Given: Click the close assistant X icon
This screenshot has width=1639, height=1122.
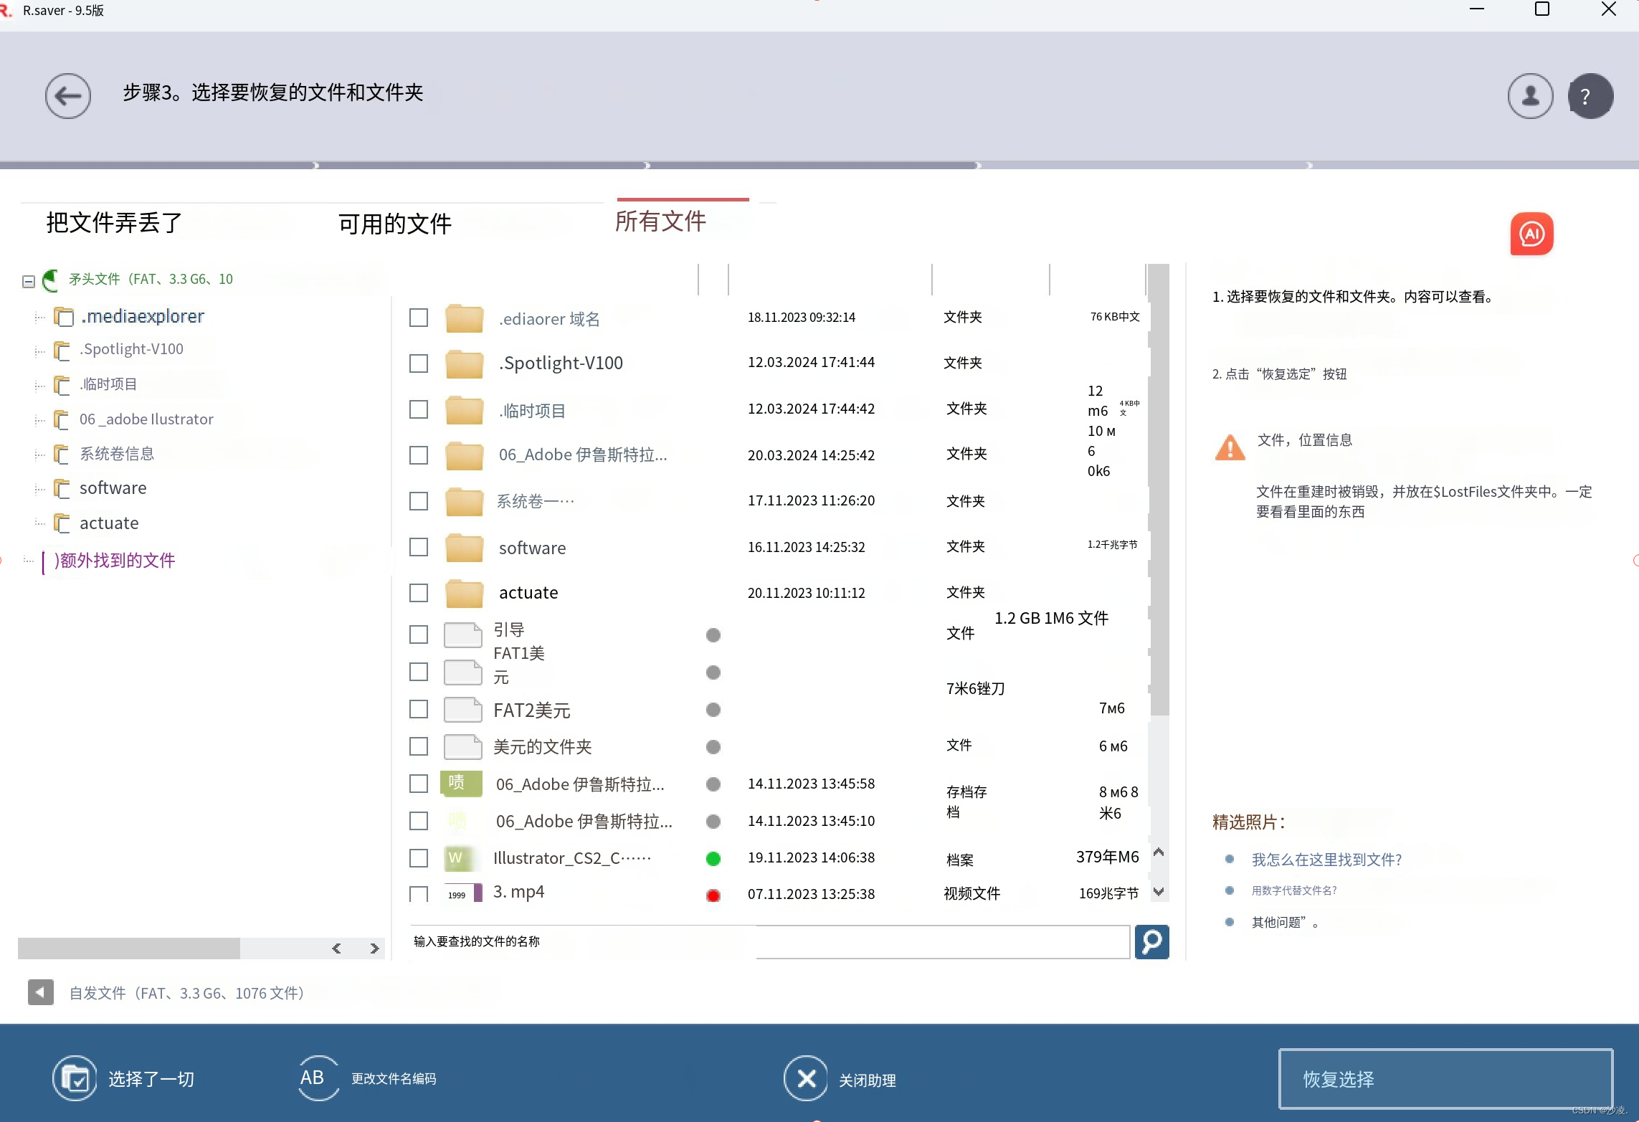Looking at the screenshot, I should point(806,1078).
